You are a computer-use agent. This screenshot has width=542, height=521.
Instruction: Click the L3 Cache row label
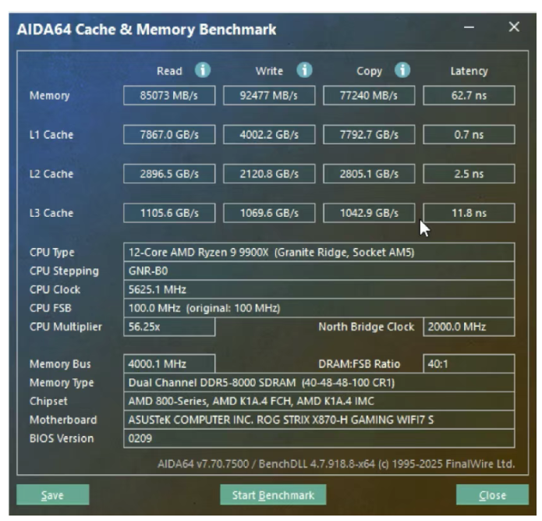51,213
